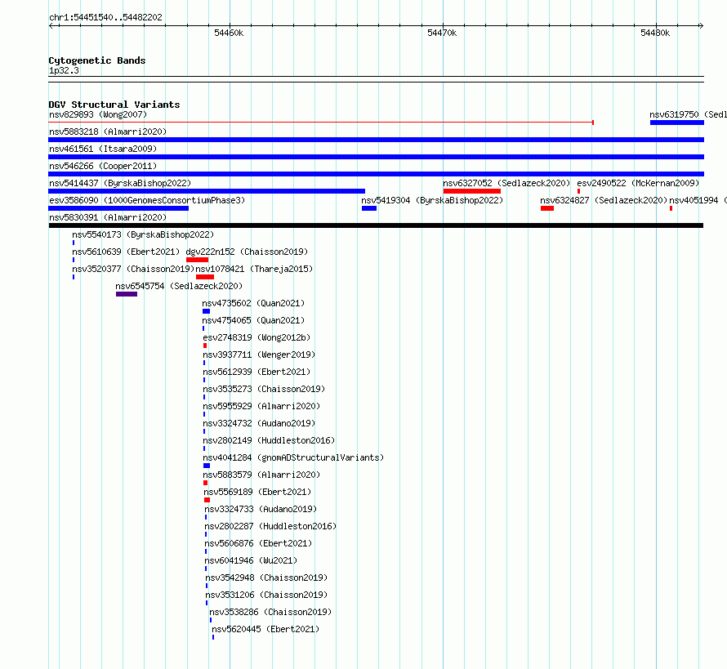Click nsv5612939 (Ebert2021) label
This screenshot has width=727, height=669.
[x=256, y=372]
